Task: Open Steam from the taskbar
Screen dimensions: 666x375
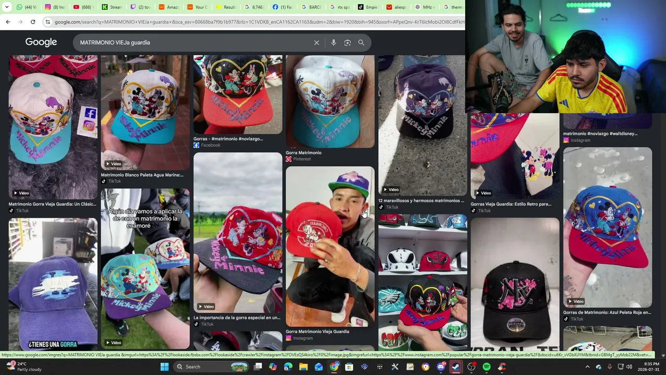Action: (456, 367)
